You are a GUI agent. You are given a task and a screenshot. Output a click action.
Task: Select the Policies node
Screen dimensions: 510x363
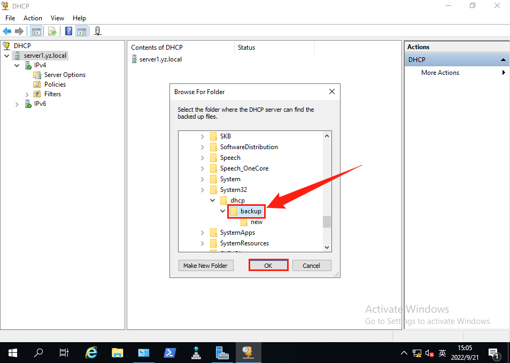click(x=55, y=84)
